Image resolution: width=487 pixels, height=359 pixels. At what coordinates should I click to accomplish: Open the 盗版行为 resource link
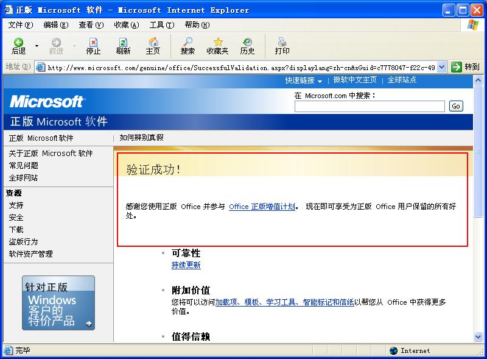23,242
